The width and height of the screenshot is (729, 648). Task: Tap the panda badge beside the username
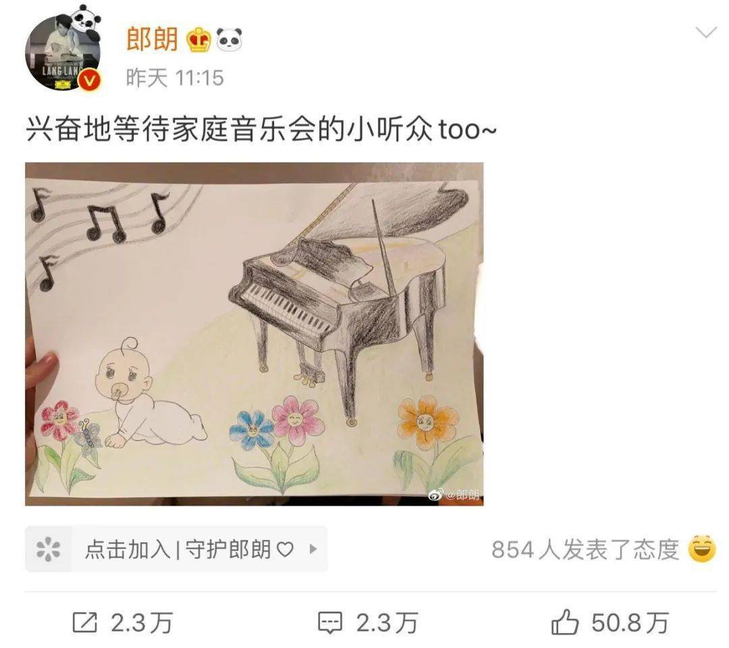(230, 40)
